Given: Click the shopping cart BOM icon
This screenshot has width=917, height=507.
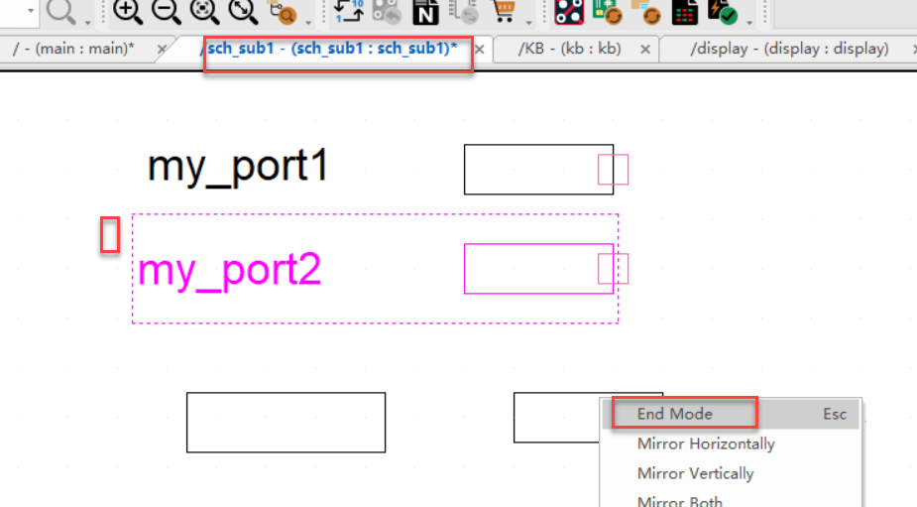Looking at the screenshot, I should [505, 12].
